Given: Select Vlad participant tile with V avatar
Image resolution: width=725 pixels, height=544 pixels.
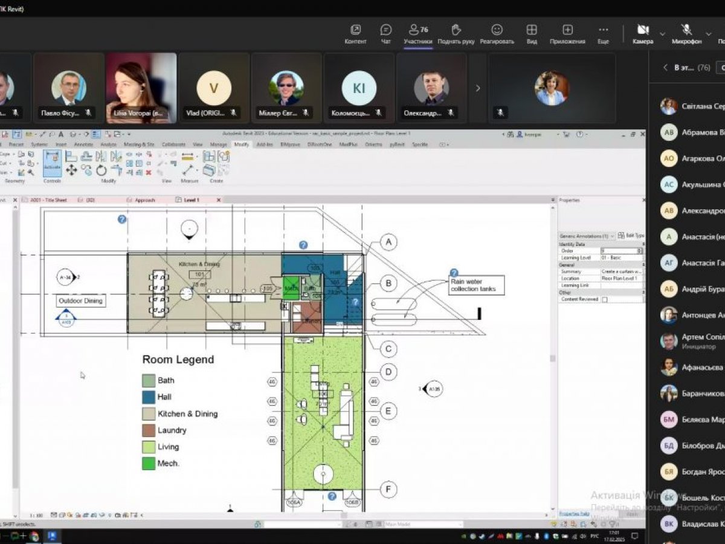Looking at the screenshot, I should click(x=214, y=88).
